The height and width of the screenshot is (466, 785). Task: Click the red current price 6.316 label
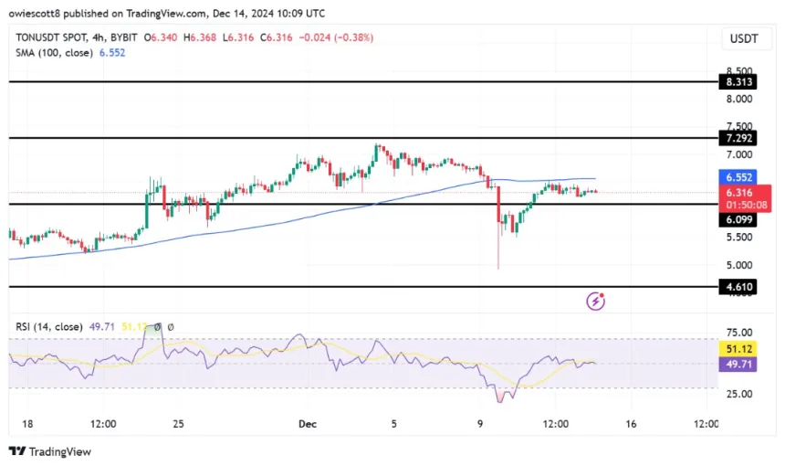click(738, 193)
